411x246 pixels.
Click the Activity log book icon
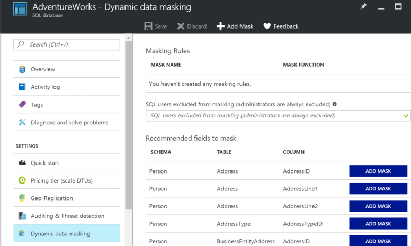pos(22,87)
